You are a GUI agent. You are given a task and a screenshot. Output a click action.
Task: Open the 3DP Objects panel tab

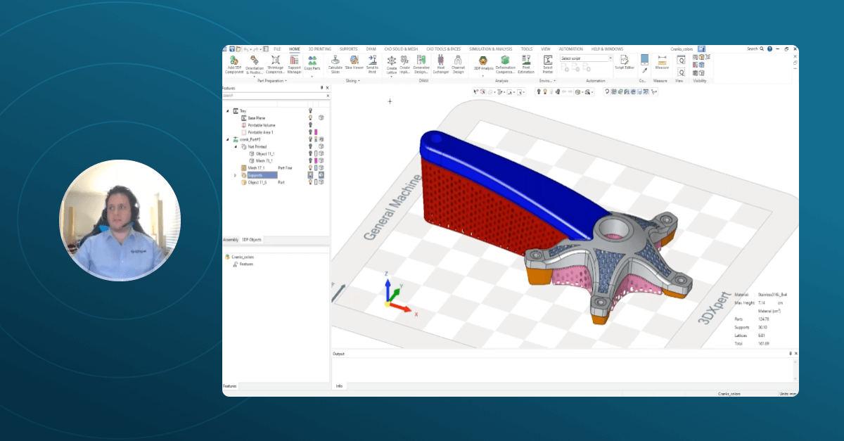pos(252,240)
